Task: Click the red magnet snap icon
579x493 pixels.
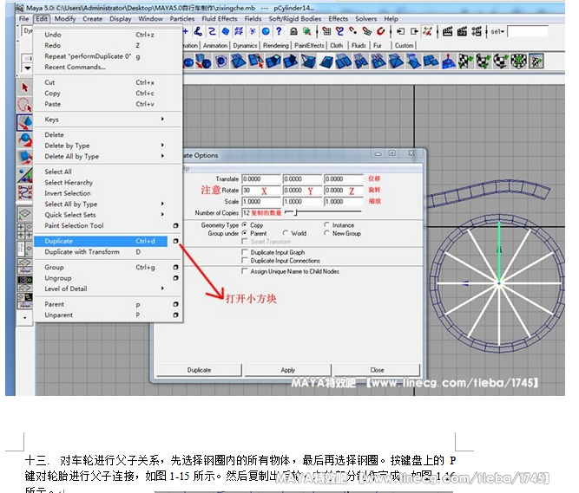Action: pyautogui.click(x=380, y=31)
